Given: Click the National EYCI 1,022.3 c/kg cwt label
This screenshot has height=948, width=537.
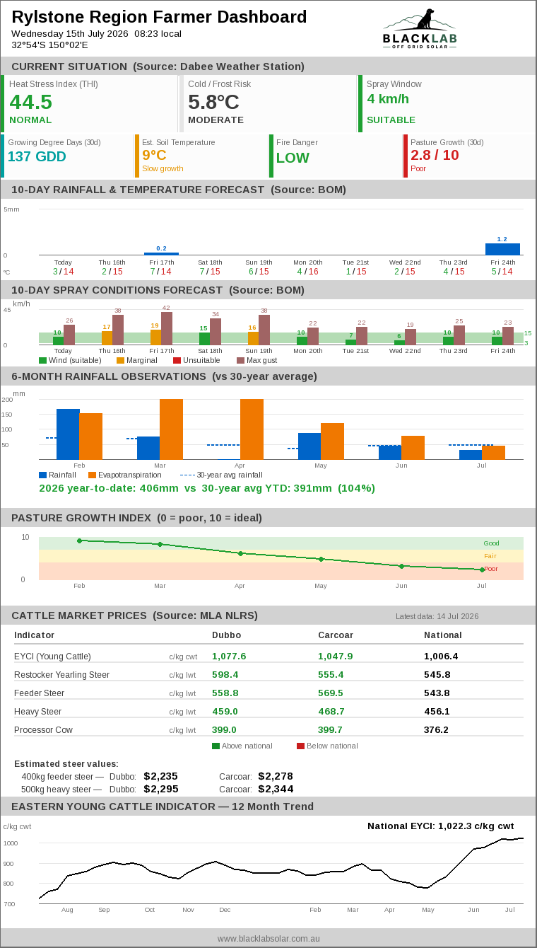Looking at the screenshot, I should (x=440, y=826).
